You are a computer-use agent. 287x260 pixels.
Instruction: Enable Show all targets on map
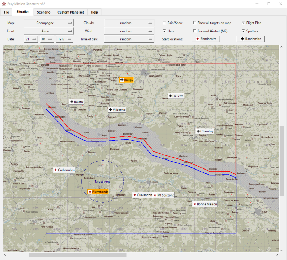(x=195, y=23)
